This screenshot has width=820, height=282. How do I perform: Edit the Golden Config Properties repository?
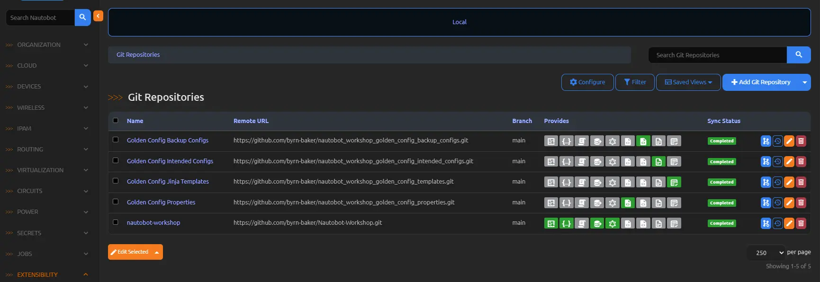[789, 203]
